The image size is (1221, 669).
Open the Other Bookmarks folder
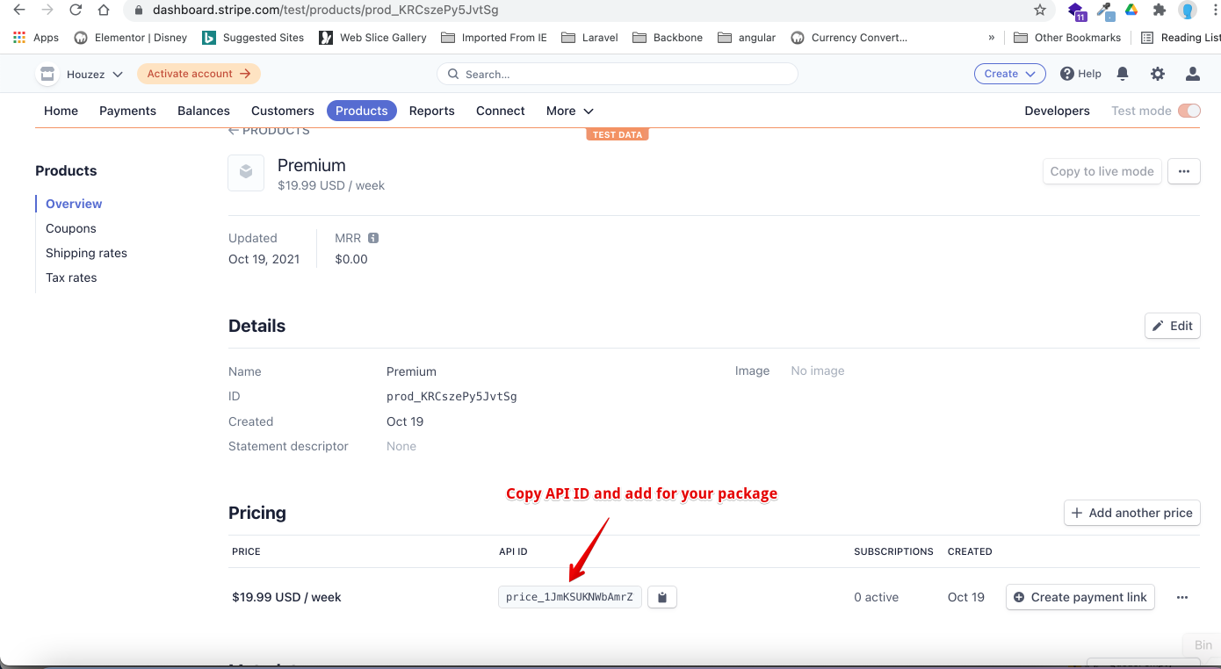(1067, 38)
